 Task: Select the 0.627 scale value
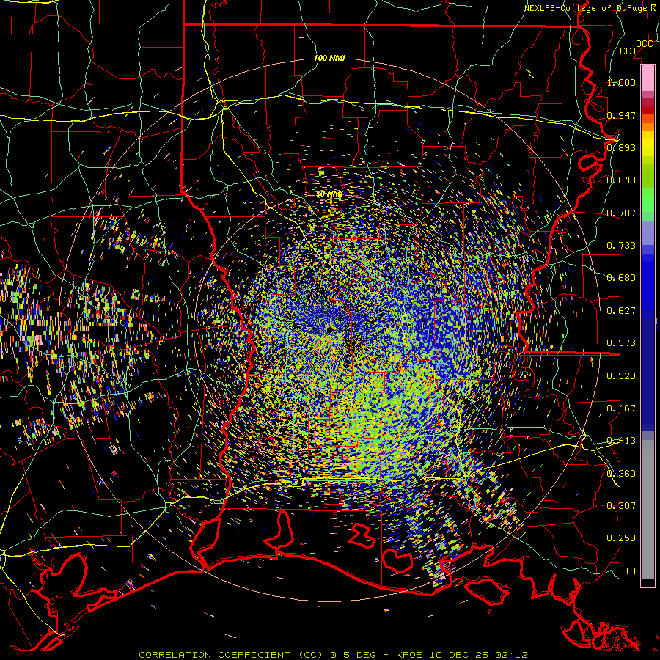point(621,311)
